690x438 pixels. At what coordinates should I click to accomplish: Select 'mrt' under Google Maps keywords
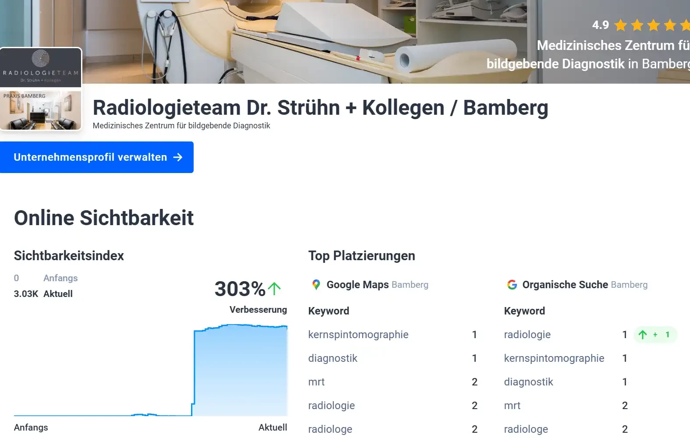click(316, 382)
